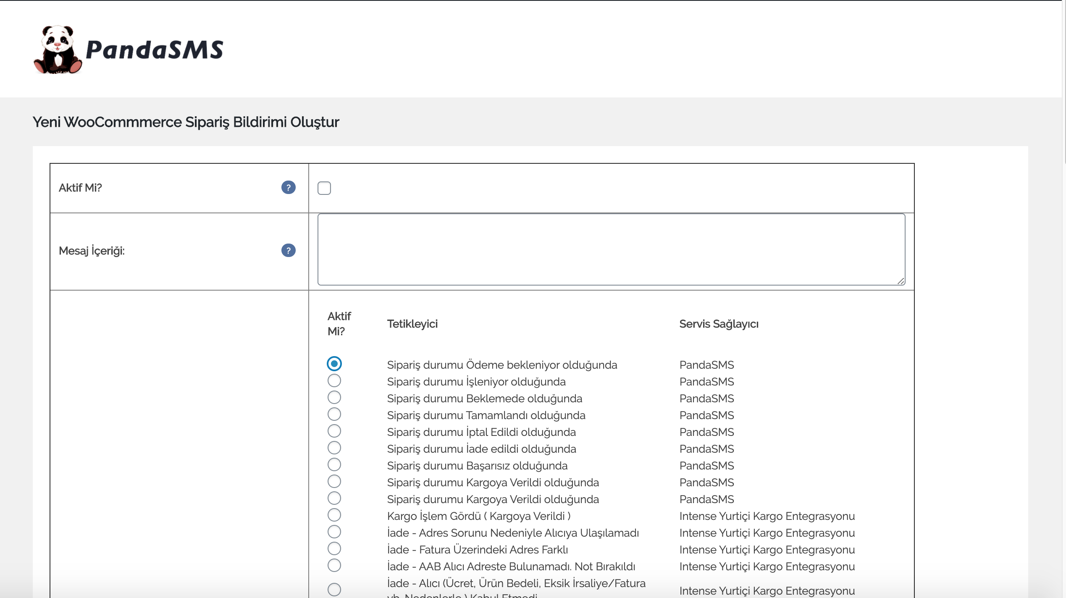Screen dimensions: 1066x598
Task: Choose the Beklemede order status radio
Action: (x=334, y=397)
